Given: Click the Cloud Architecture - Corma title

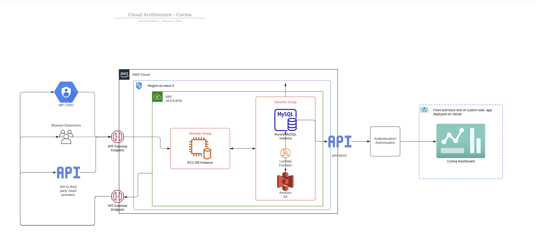Looking at the screenshot, I should (x=160, y=15).
